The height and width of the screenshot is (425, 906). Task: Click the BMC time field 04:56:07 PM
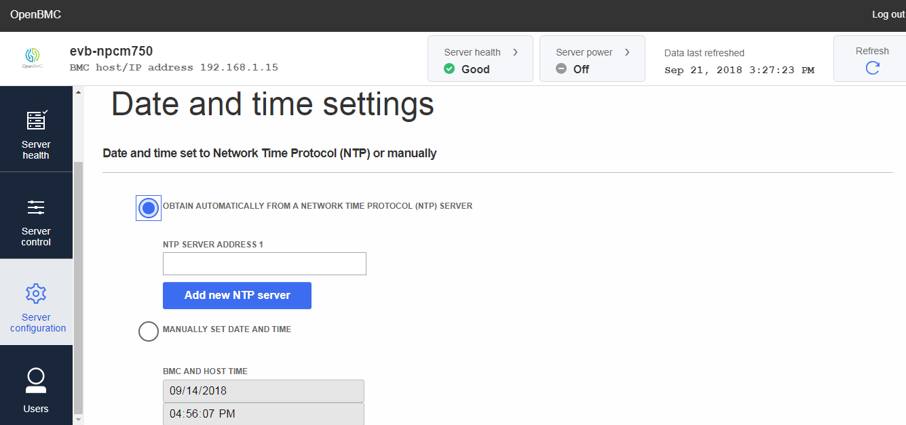point(263,413)
